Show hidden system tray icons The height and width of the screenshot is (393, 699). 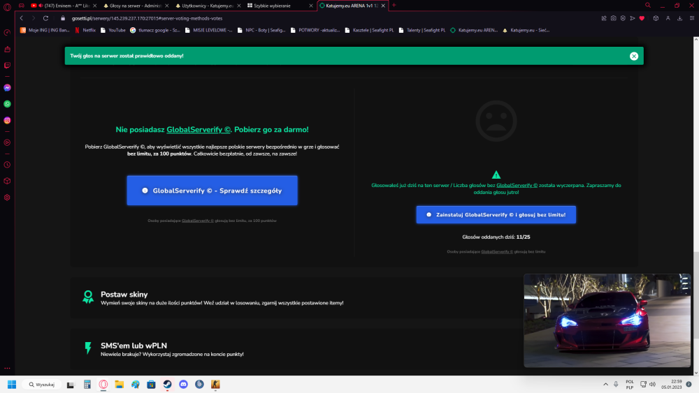point(605,384)
